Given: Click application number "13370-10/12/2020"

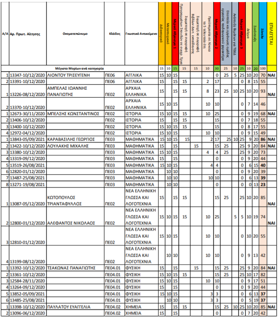Looking at the screenshot, I should click(27, 107).
